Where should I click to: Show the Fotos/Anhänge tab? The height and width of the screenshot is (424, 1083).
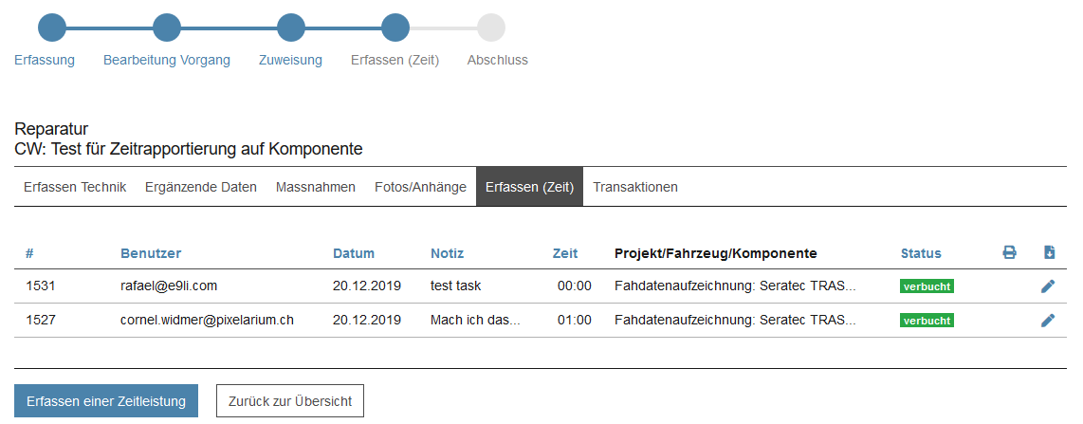click(420, 187)
